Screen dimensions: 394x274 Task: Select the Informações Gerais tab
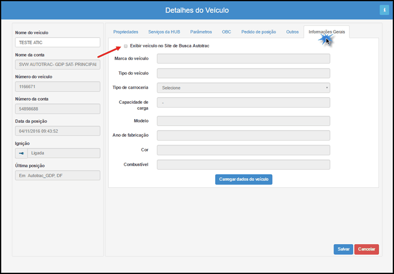coord(326,32)
